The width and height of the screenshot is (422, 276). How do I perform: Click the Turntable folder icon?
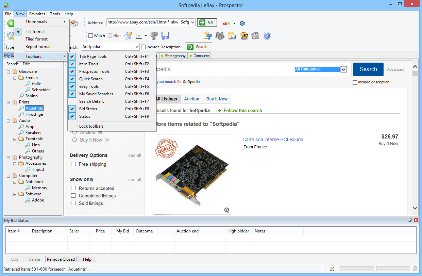point(21,139)
